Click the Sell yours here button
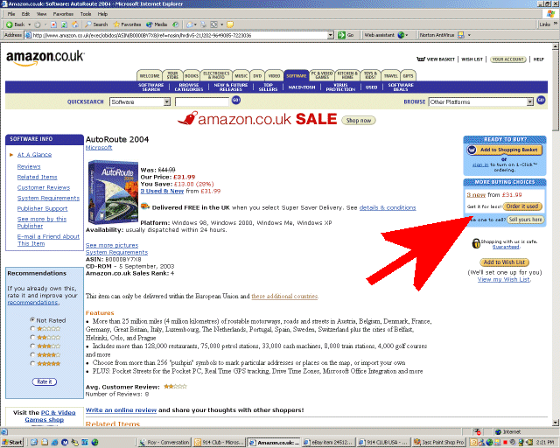Screen dimensions: 560x448 click(x=526, y=220)
